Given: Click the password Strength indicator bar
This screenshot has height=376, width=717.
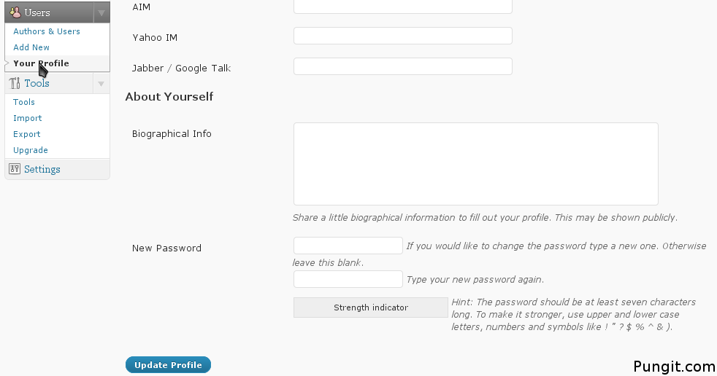Looking at the screenshot, I should pos(370,308).
